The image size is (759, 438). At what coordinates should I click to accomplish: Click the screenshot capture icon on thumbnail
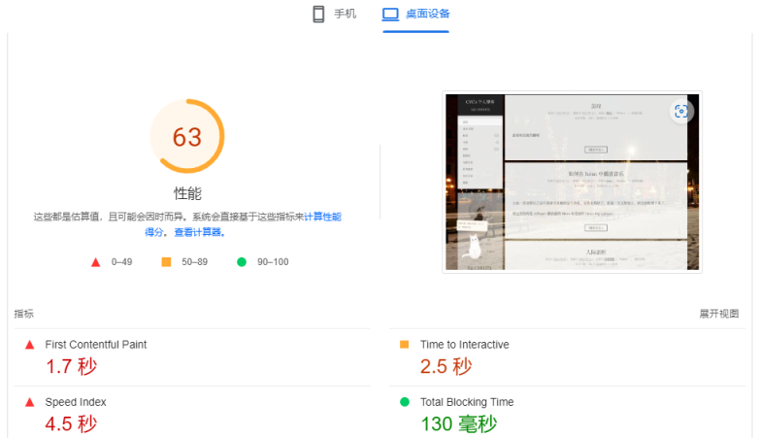coord(681,112)
